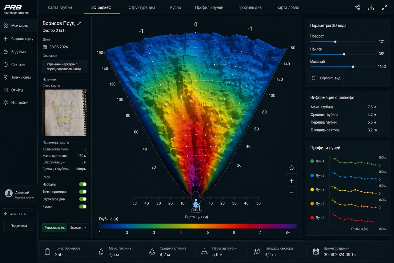Edit the map name with pencil icon

pyautogui.click(x=79, y=23)
